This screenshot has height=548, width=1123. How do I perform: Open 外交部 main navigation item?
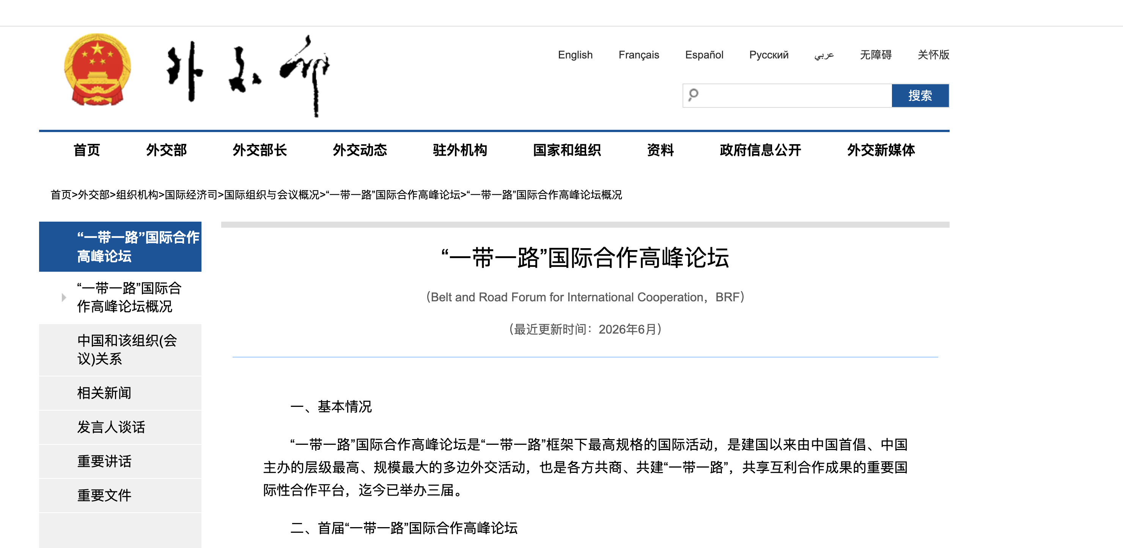click(166, 150)
